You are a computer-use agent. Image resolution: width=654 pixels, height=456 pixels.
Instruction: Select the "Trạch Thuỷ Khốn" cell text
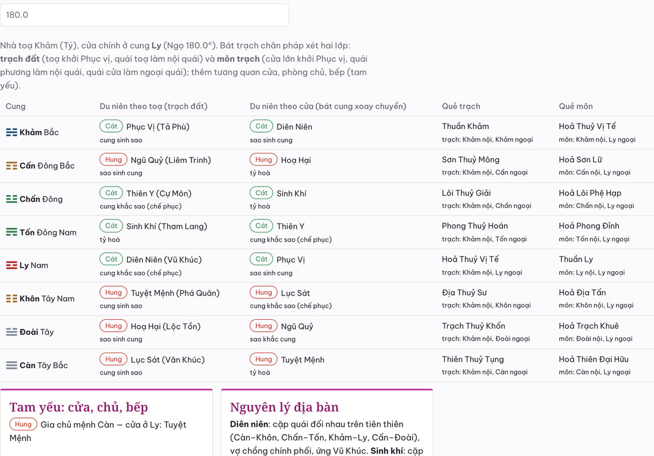click(473, 326)
